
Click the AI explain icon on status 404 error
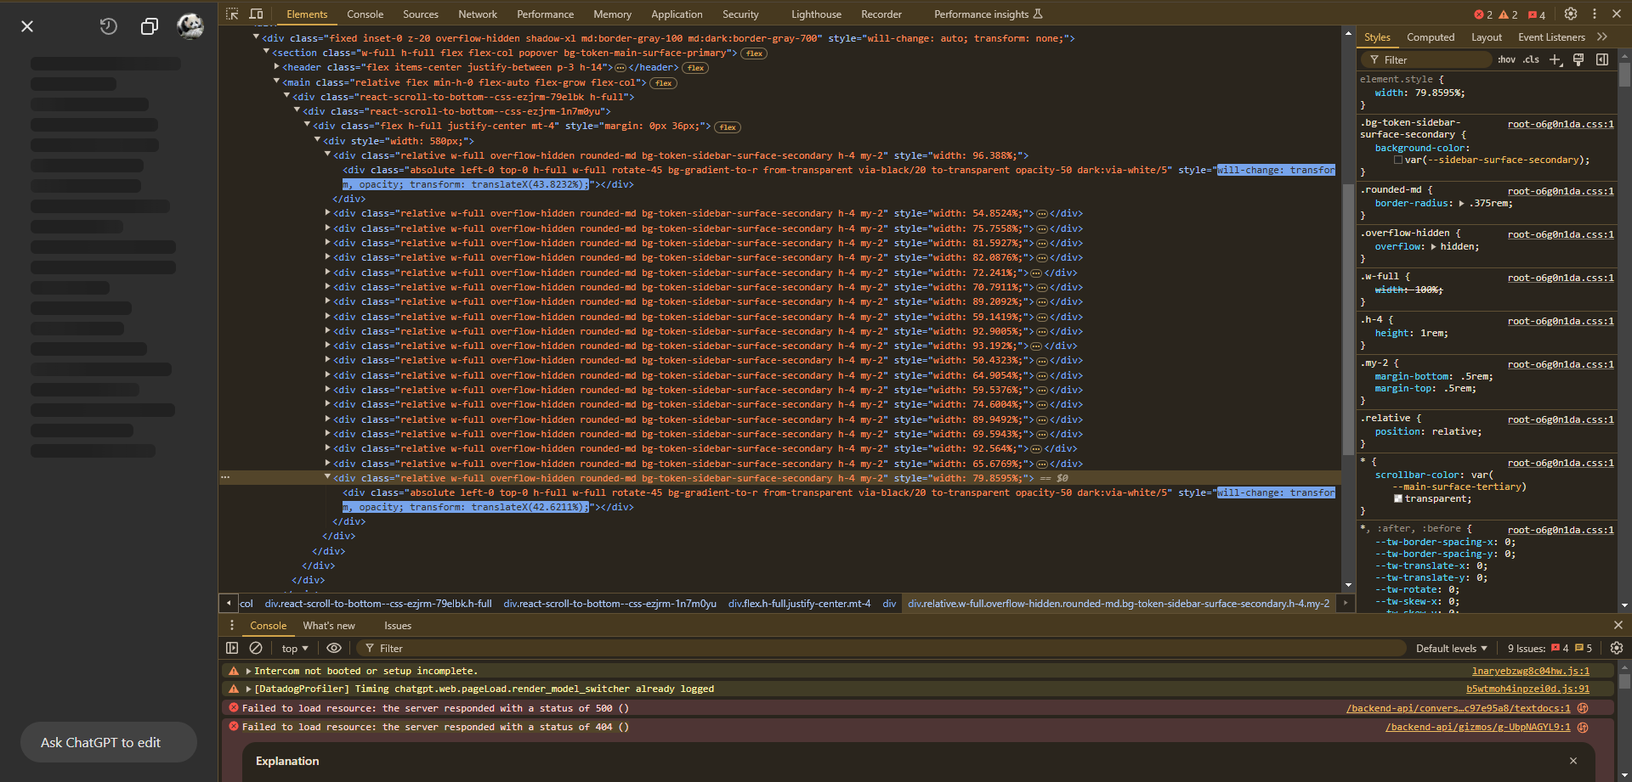click(x=1583, y=727)
